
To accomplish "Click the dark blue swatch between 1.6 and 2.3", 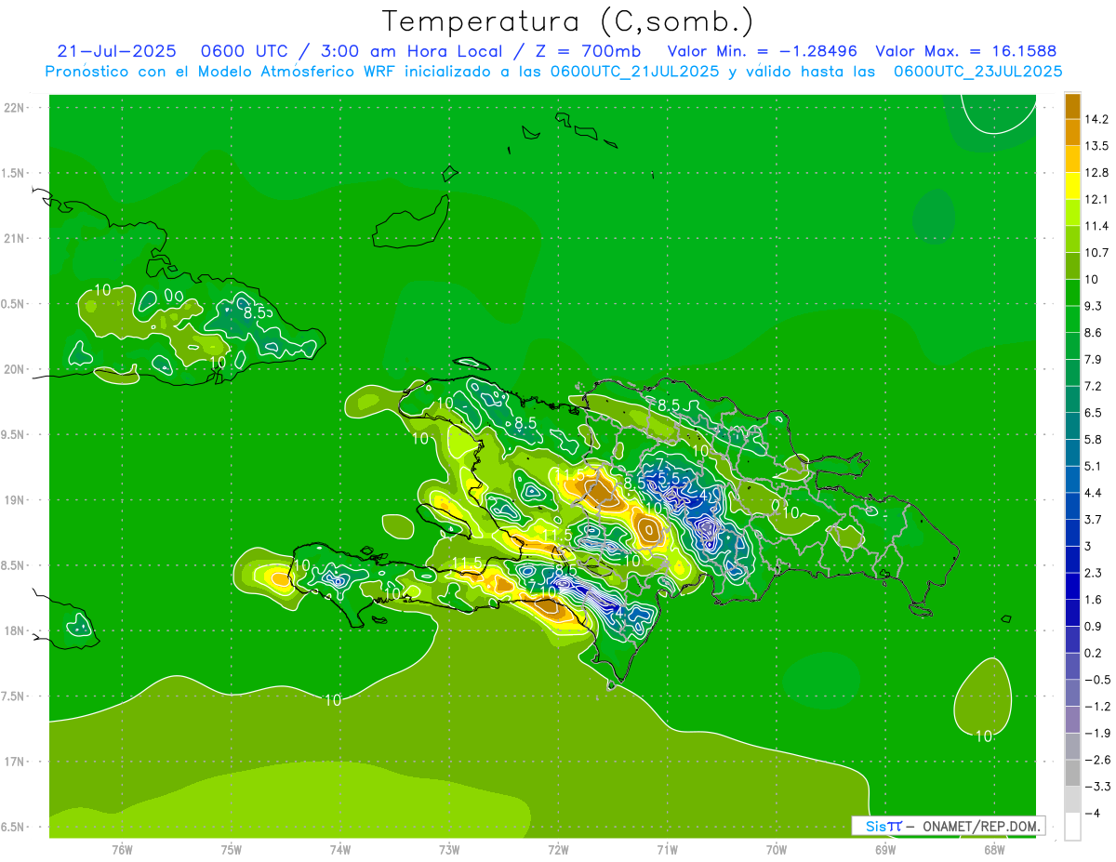I will [1072, 585].
